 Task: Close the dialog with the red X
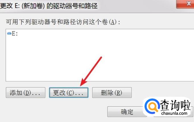(185, 4)
